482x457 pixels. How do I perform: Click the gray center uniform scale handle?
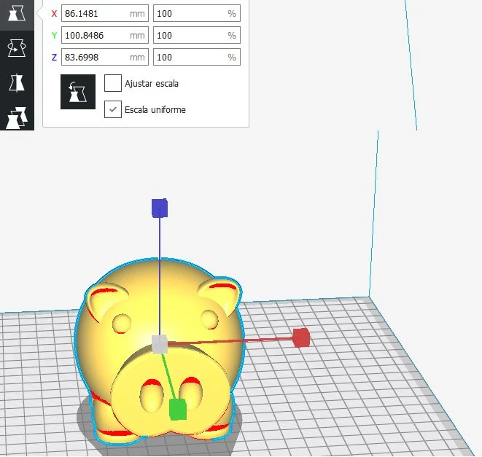(x=160, y=344)
